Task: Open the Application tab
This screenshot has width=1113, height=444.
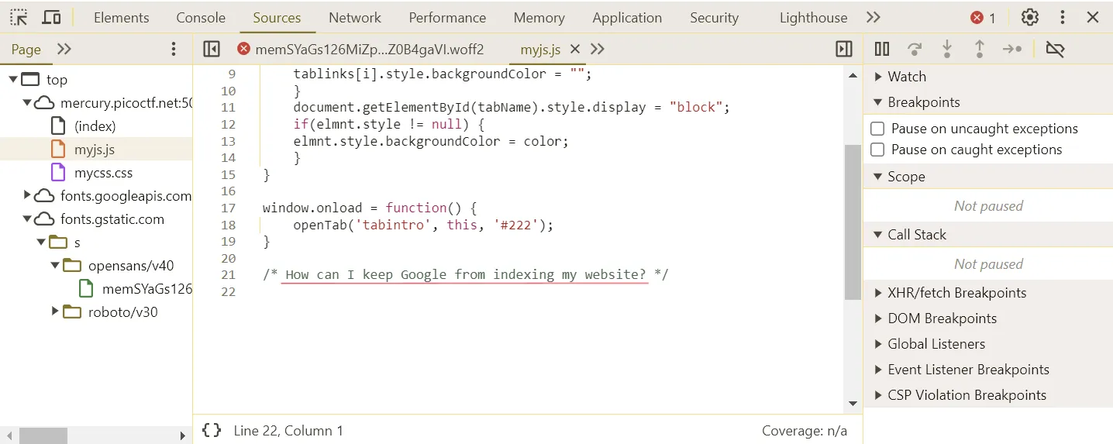Action: click(x=627, y=17)
